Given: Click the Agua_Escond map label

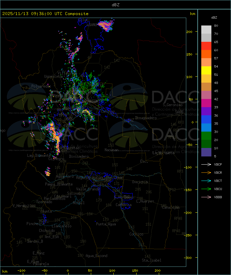Looking at the screenshot, I should [96, 256].
